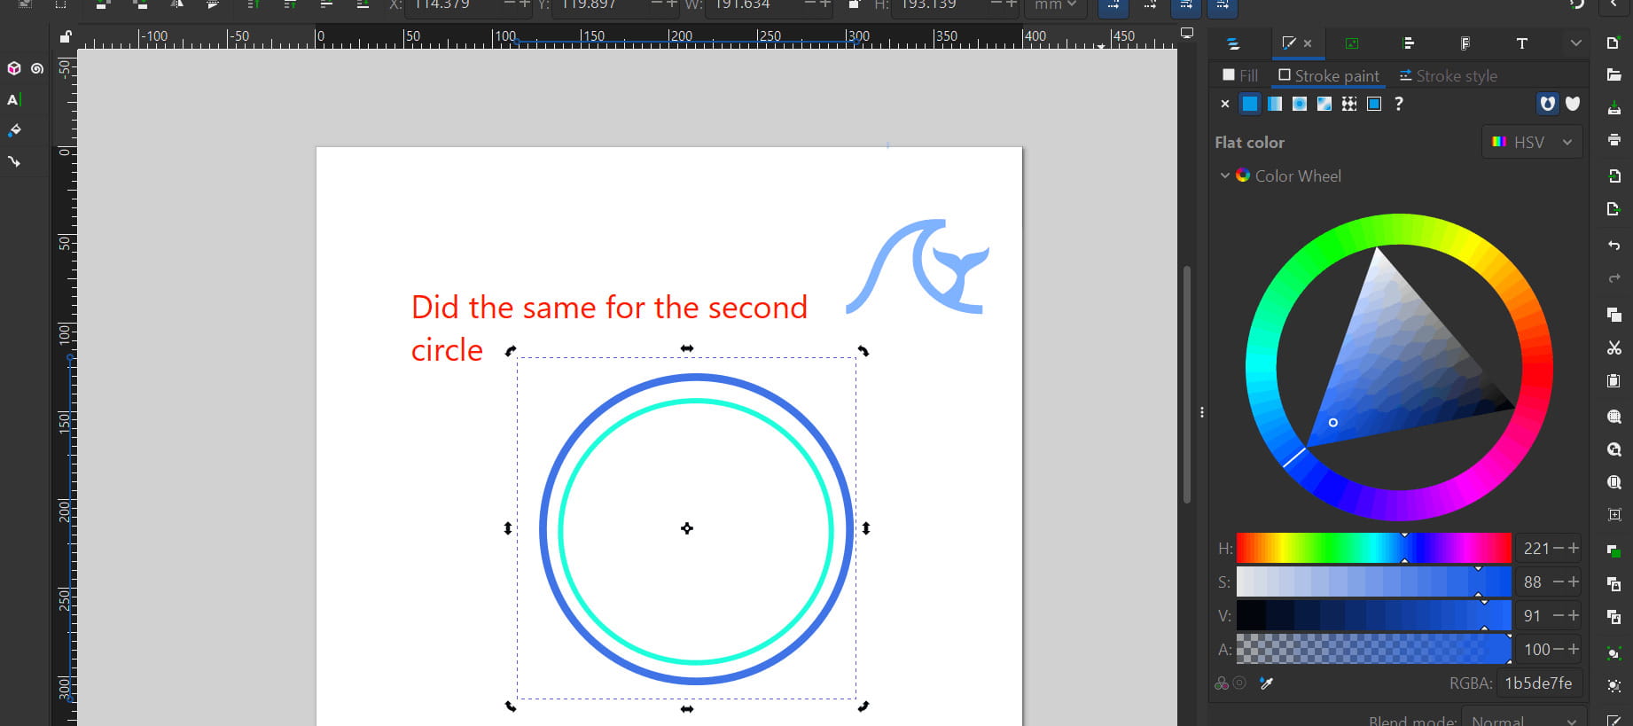Choose swatch stroke paint
The image size is (1633, 726).
coord(1374,104)
